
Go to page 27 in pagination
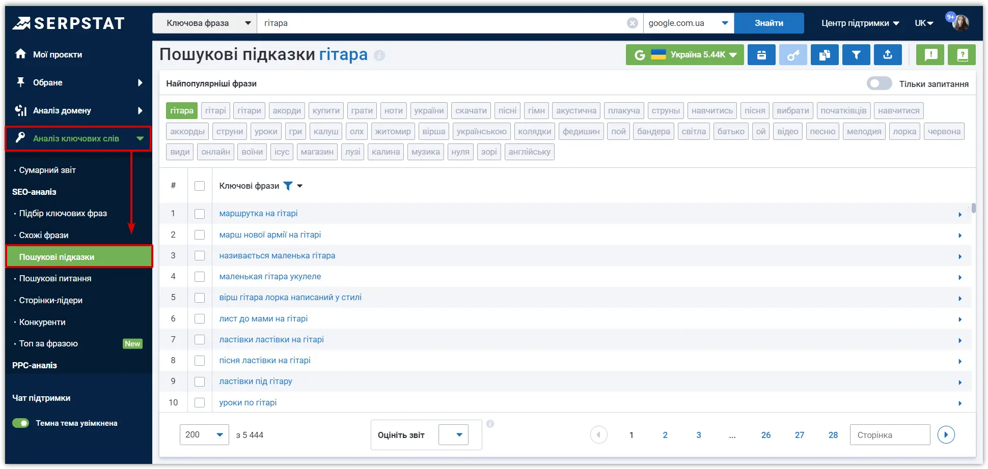800,435
